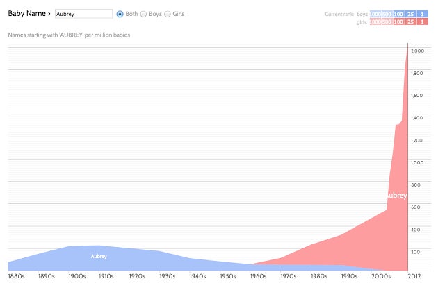Click girls rank 100 swatch
445x290 pixels.
398,22
